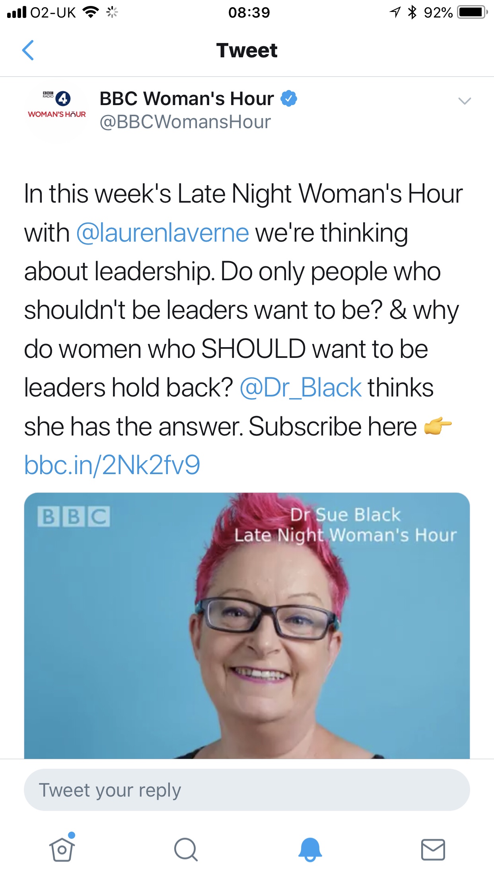Open the @BBCWomansHour handle
Screen dimensions: 494x879
[185, 122]
